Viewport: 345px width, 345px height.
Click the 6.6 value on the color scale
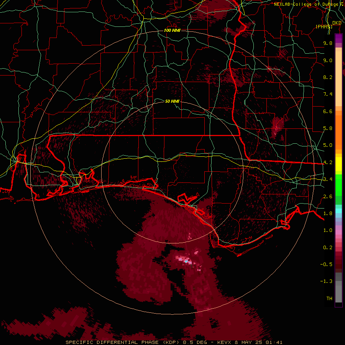328,111
